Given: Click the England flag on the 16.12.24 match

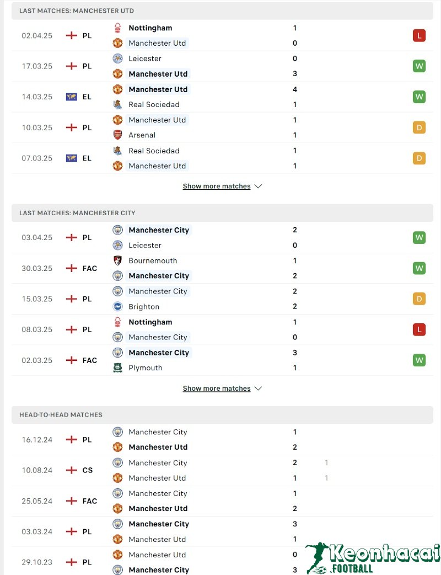Looking at the screenshot, I should (x=71, y=440).
